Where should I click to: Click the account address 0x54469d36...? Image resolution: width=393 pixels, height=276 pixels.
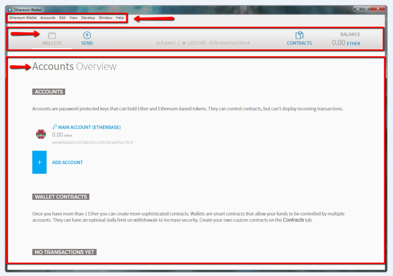tap(92, 143)
